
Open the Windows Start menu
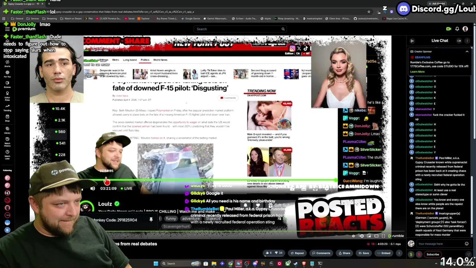coord(156,264)
